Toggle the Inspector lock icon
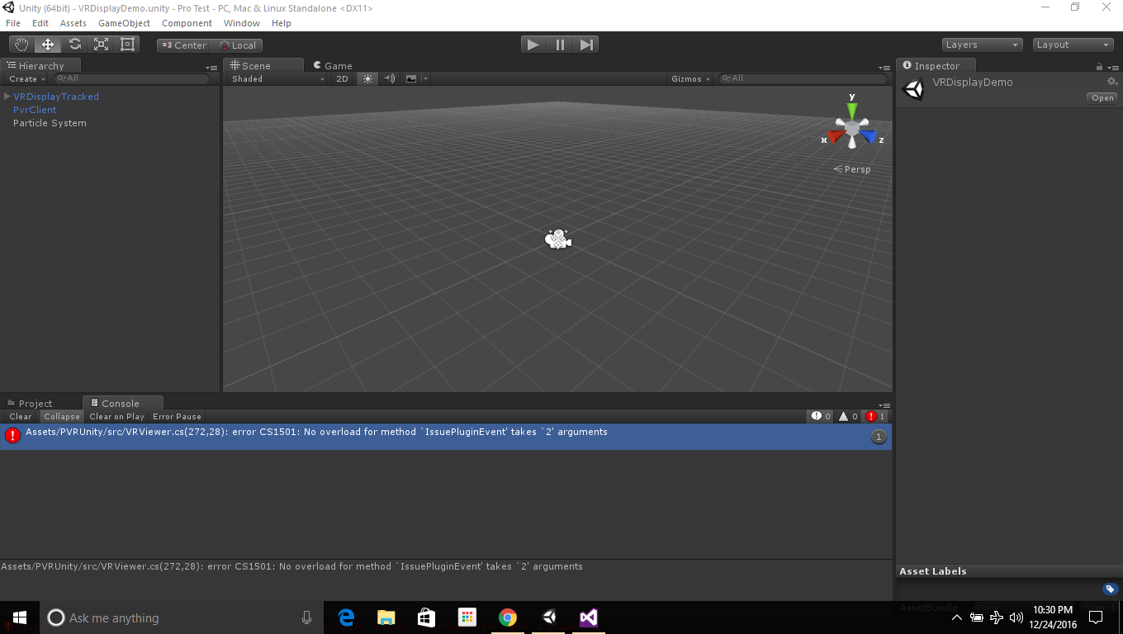Image resolution: width=1123 pixels, height=634 pixels. point(1099,67)
